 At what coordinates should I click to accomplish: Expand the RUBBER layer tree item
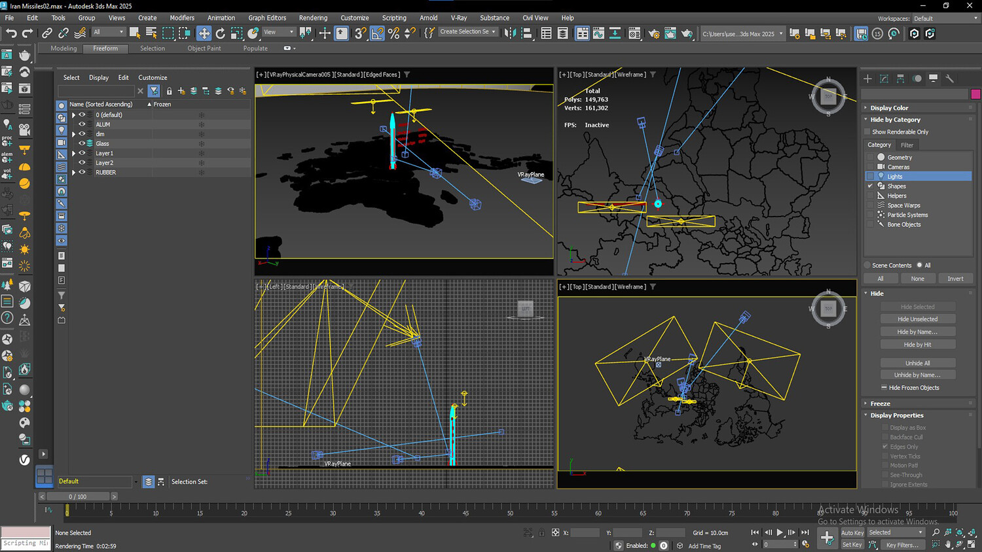[74, 173]
